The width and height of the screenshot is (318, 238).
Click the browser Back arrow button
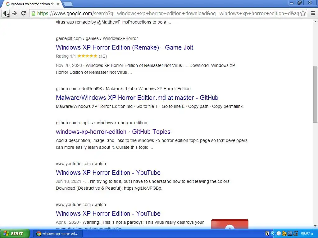pyautogui.click(x=6, y=13)
